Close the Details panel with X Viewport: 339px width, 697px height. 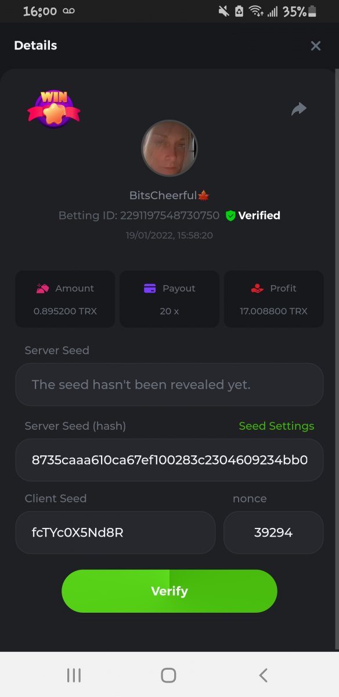(315, 46)
